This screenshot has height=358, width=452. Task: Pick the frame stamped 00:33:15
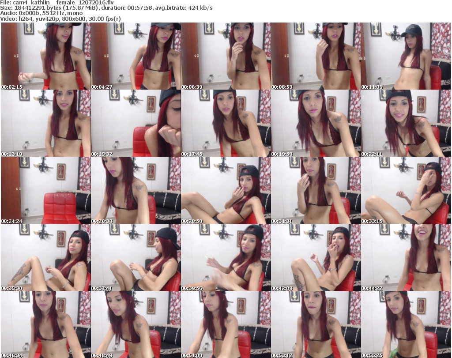[406, 190]
